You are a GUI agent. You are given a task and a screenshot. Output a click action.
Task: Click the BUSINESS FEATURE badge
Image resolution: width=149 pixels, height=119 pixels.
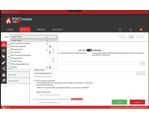coord(77,99)
